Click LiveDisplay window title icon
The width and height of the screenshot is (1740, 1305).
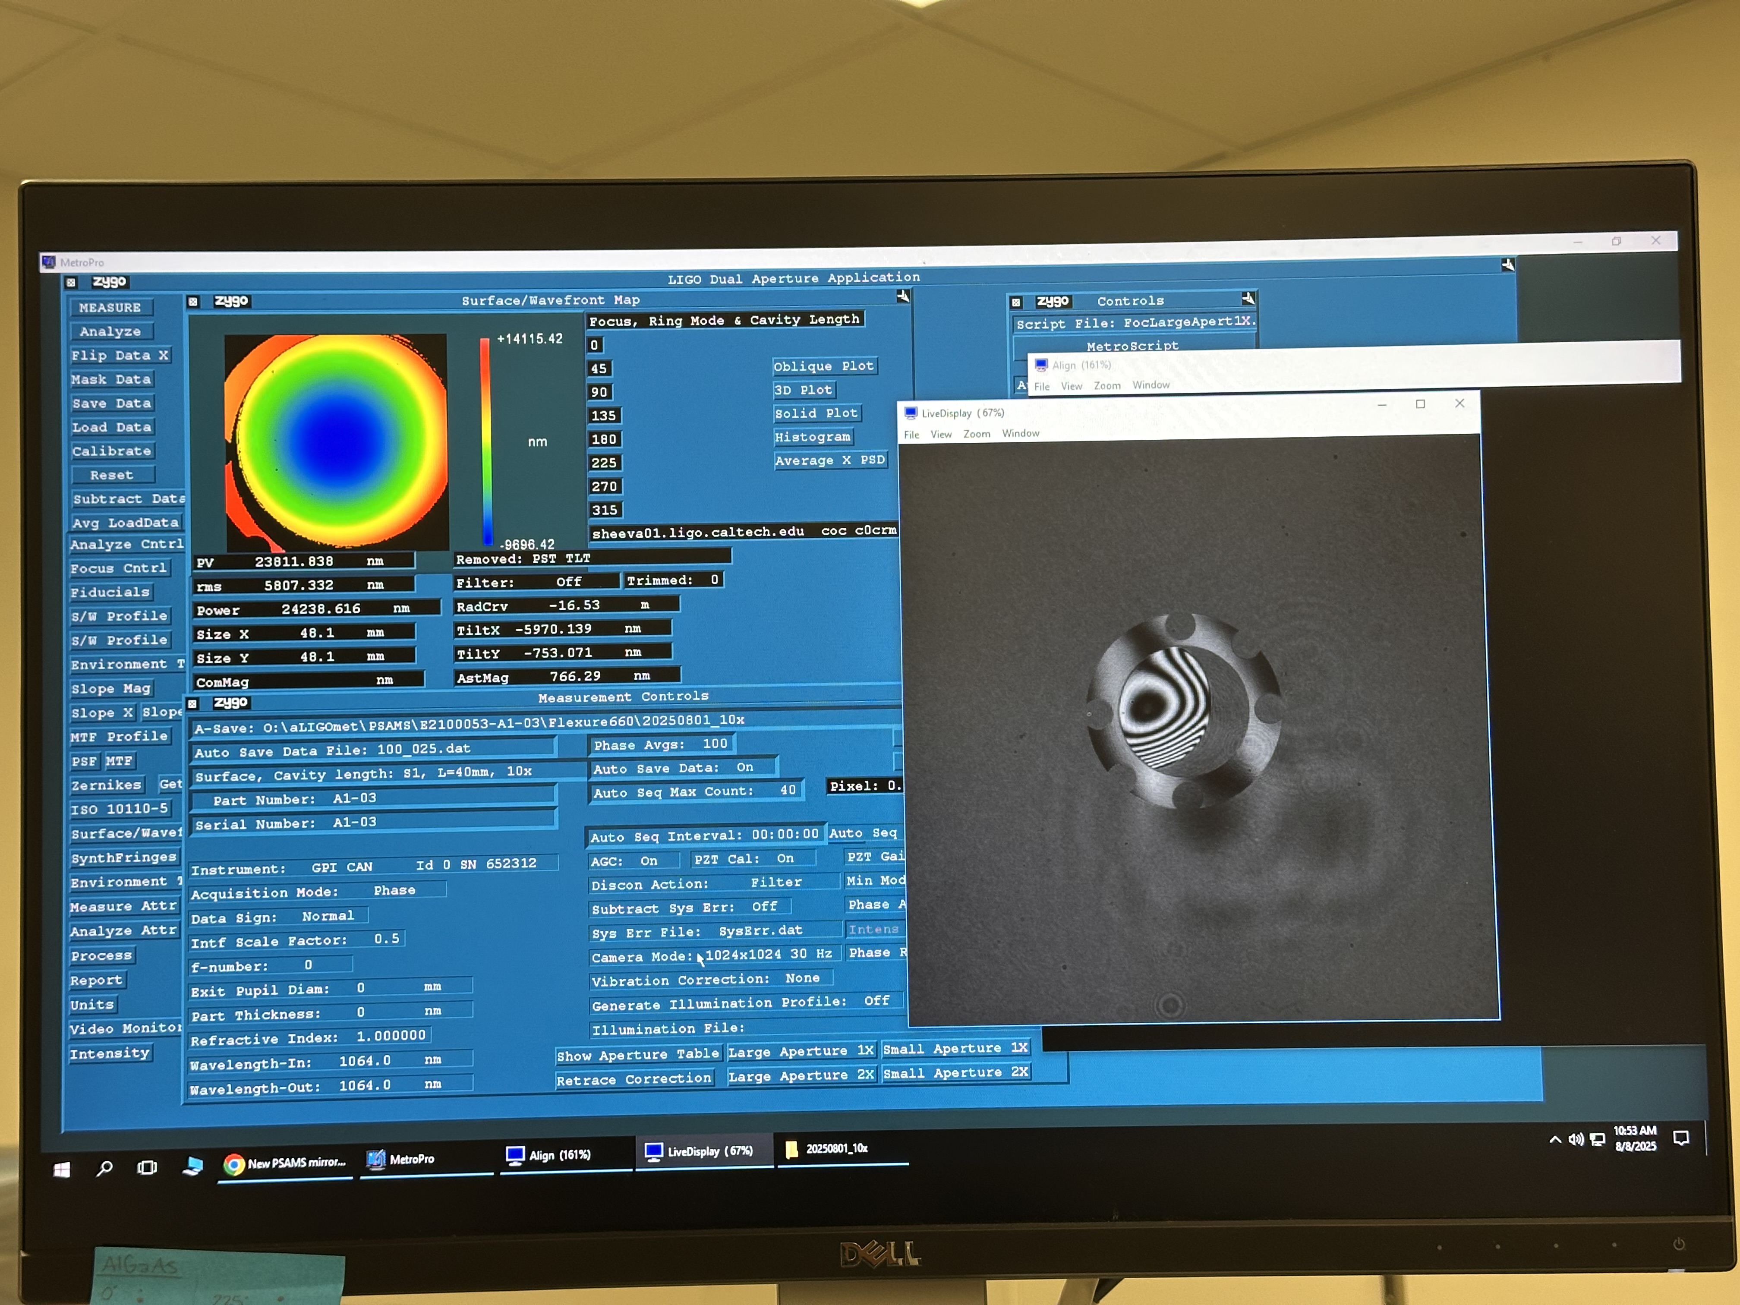tap(911, 413)
